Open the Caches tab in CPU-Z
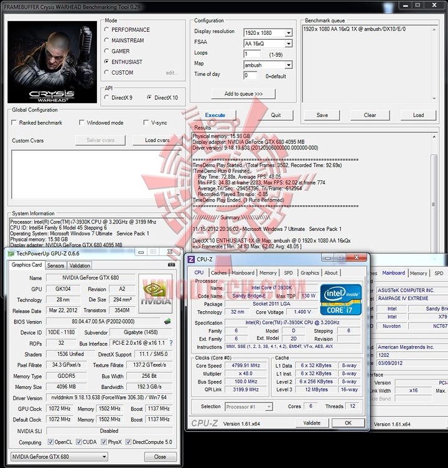The width and height of the screenshot is (448, 468). tap(218, 273)
